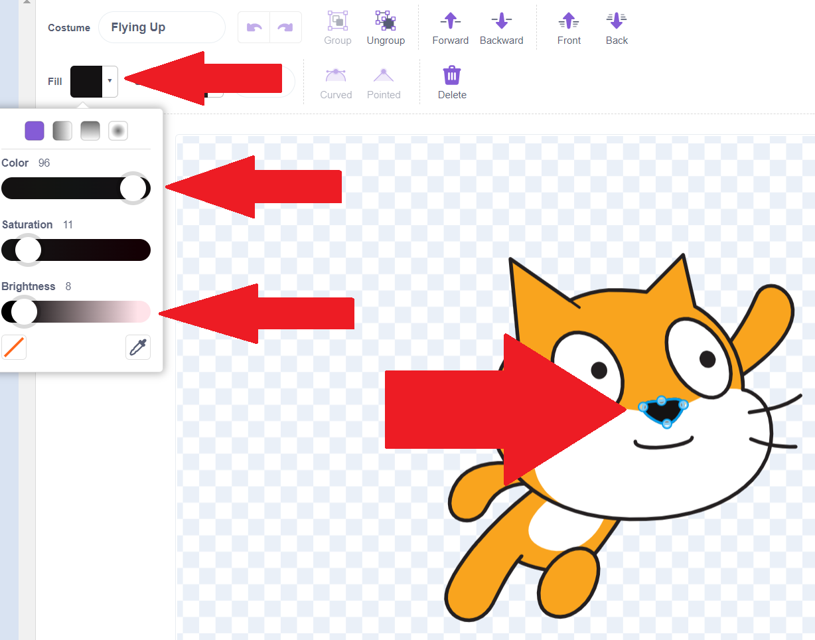Select horizontal gradient fill style
The width and height of the screenshot is (815, 640).
click(x=62, y=131)
